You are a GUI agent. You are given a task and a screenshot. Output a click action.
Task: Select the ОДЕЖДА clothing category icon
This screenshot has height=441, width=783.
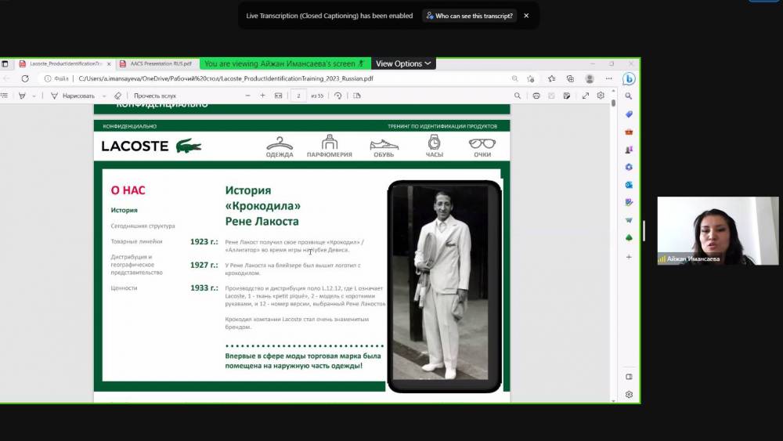280,146
